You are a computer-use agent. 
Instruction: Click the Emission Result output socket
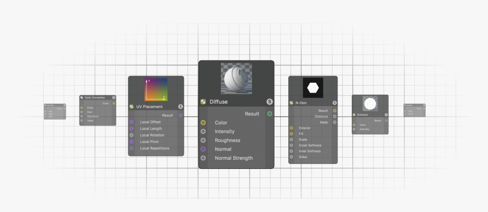tap(386, 121)
